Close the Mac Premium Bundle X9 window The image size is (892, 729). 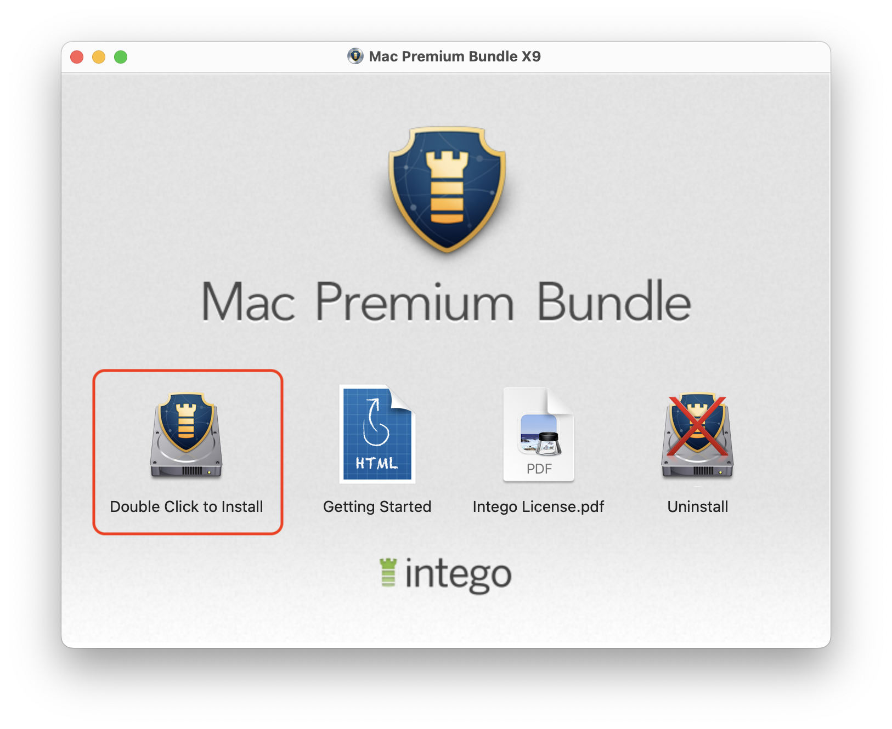pos(77,57)
